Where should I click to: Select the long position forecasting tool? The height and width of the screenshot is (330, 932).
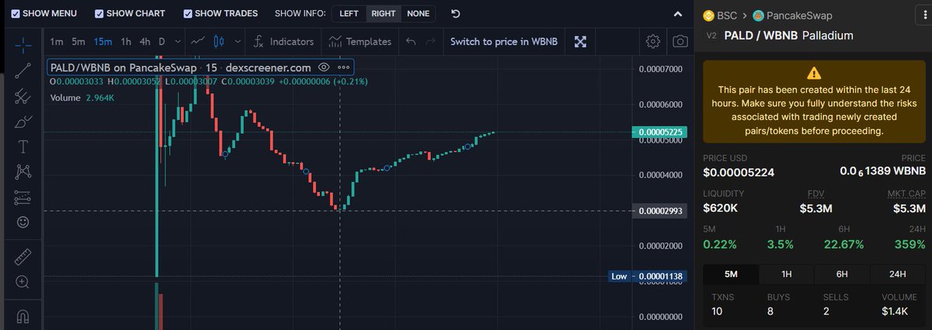(23, 198)
